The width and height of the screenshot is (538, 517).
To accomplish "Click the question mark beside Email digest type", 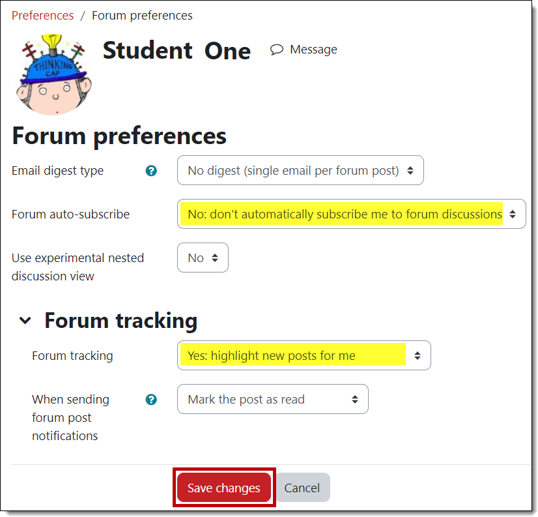I will tap(151, 170).
